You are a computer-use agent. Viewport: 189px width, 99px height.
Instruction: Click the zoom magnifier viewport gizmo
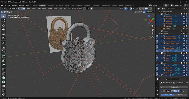pyautogui.click(x=153, y=26)
